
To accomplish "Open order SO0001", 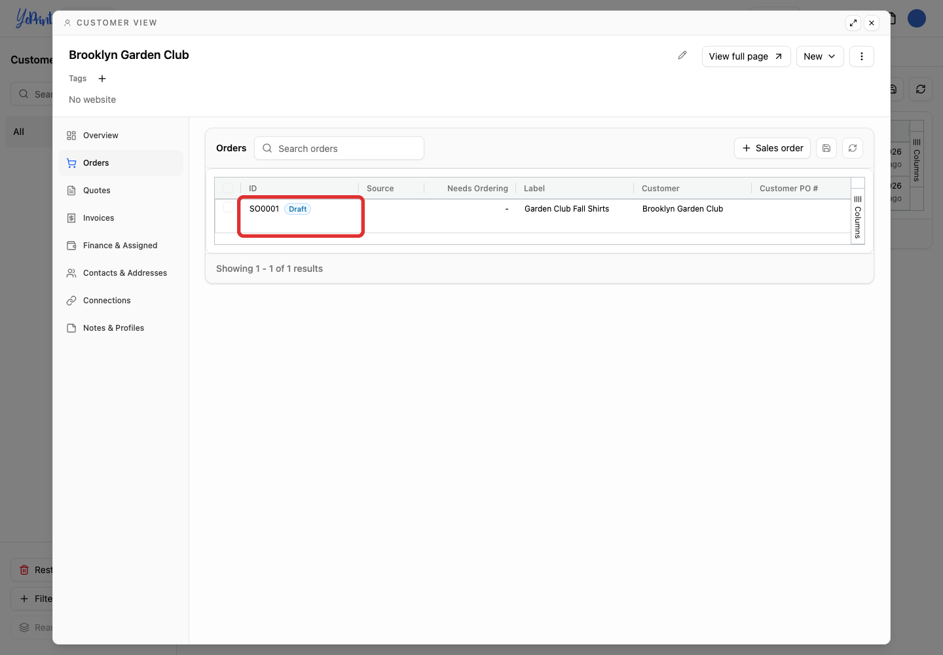I will click(x=264, y=209).
